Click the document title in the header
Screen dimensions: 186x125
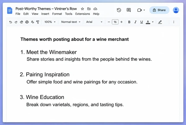[x=46, y=9]
